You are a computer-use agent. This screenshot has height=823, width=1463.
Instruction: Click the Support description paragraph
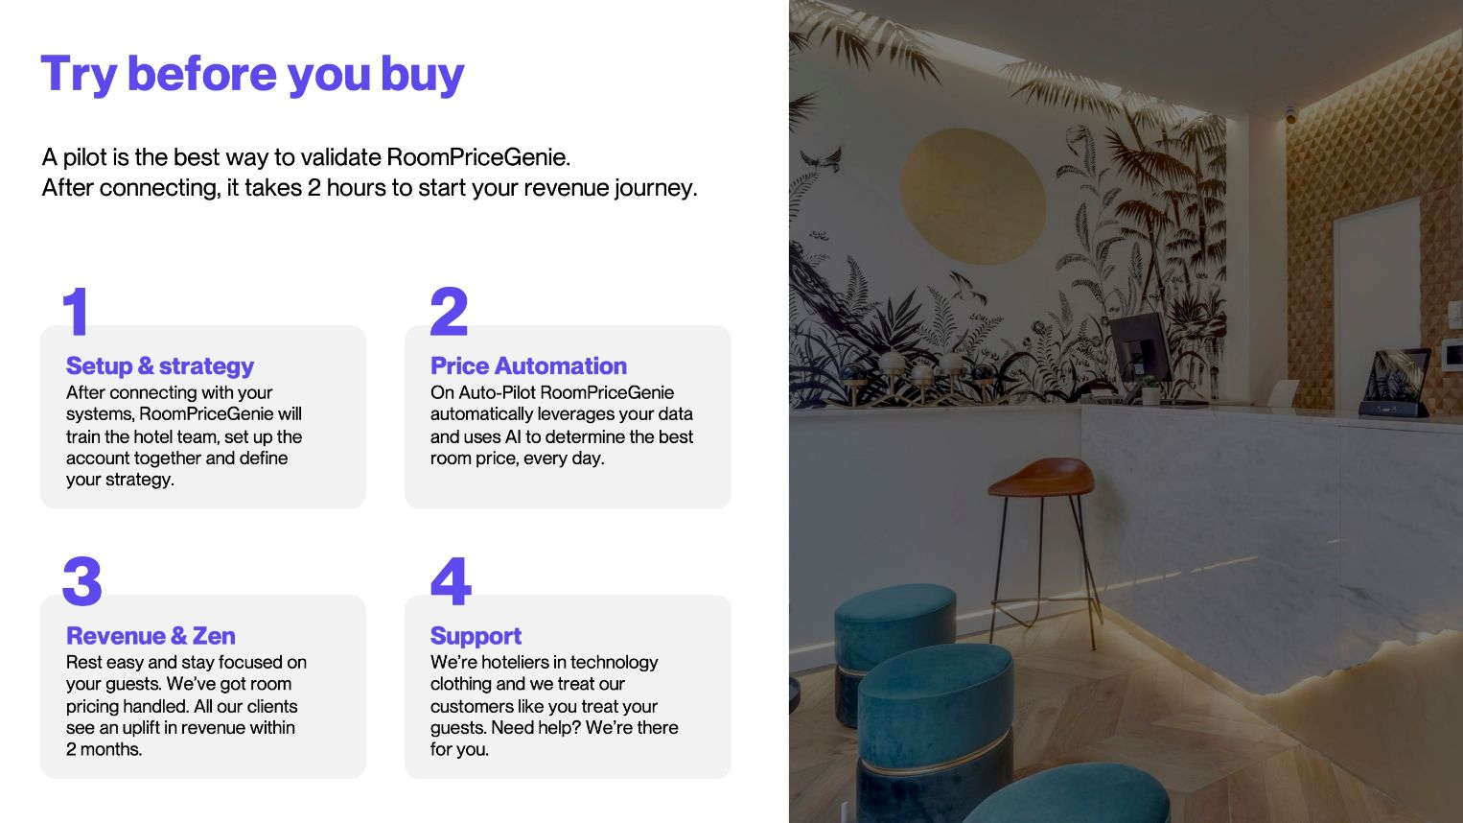point(553,705)
